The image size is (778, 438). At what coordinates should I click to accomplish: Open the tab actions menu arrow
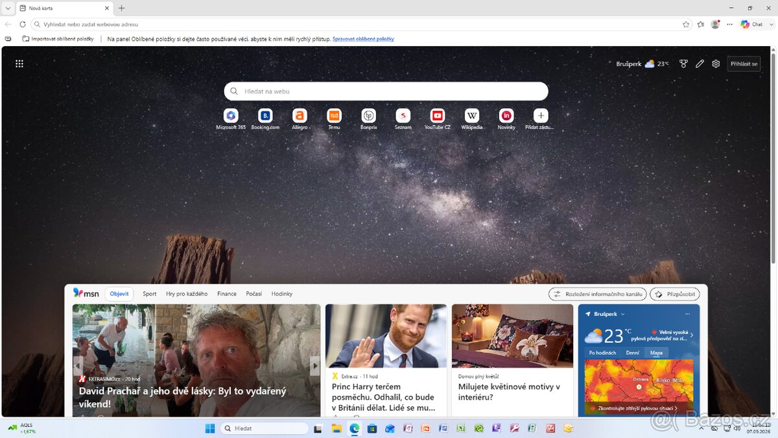[8, 8]
